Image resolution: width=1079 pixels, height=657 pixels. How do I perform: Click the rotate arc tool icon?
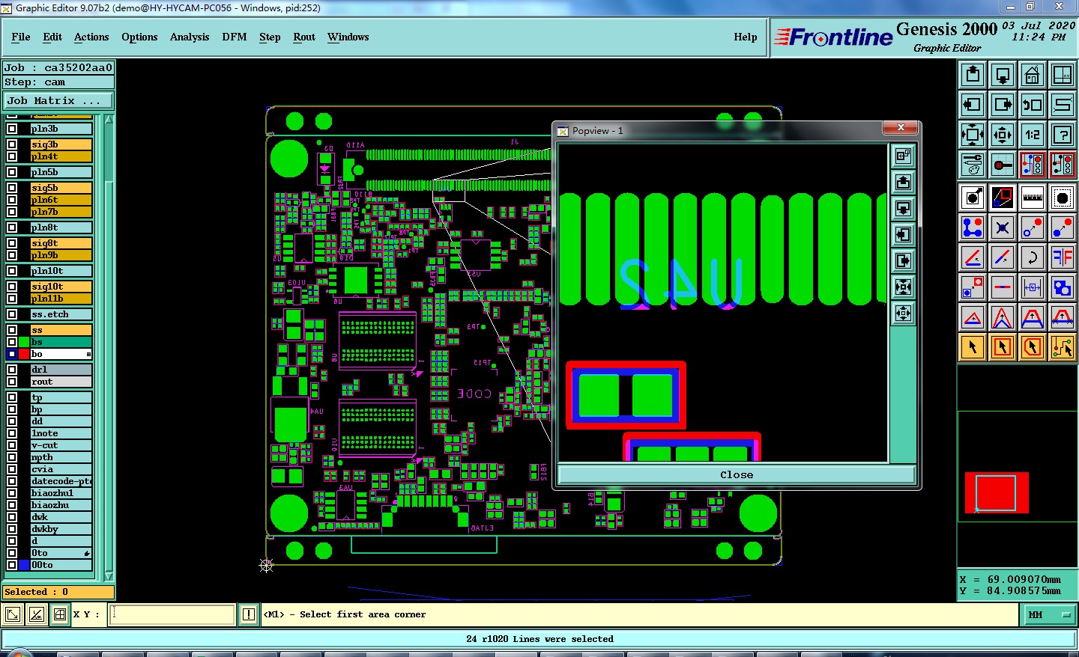[1033, 257]
